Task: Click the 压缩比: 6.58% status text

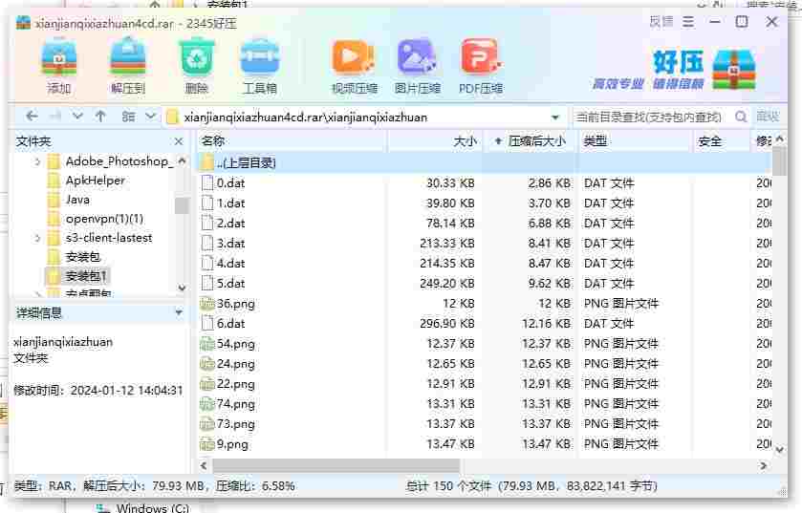Action: pyautogui.click(x=255, y=486)
